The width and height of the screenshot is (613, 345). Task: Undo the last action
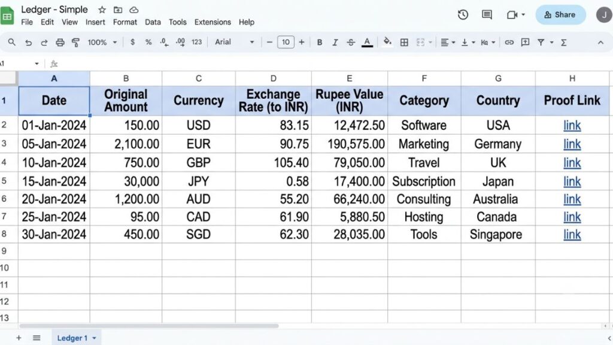(x=28, y=43)
